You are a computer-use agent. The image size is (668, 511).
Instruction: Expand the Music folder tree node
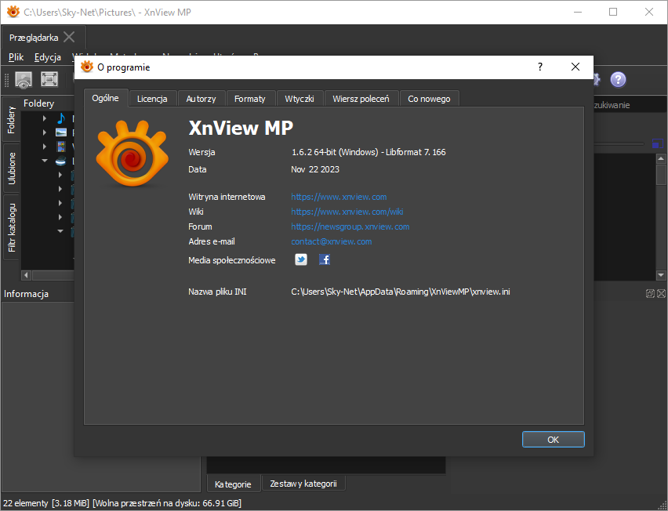point(45,118)
